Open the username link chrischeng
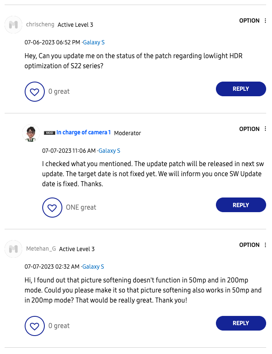The image size is (272, 354). coord(40,25)
